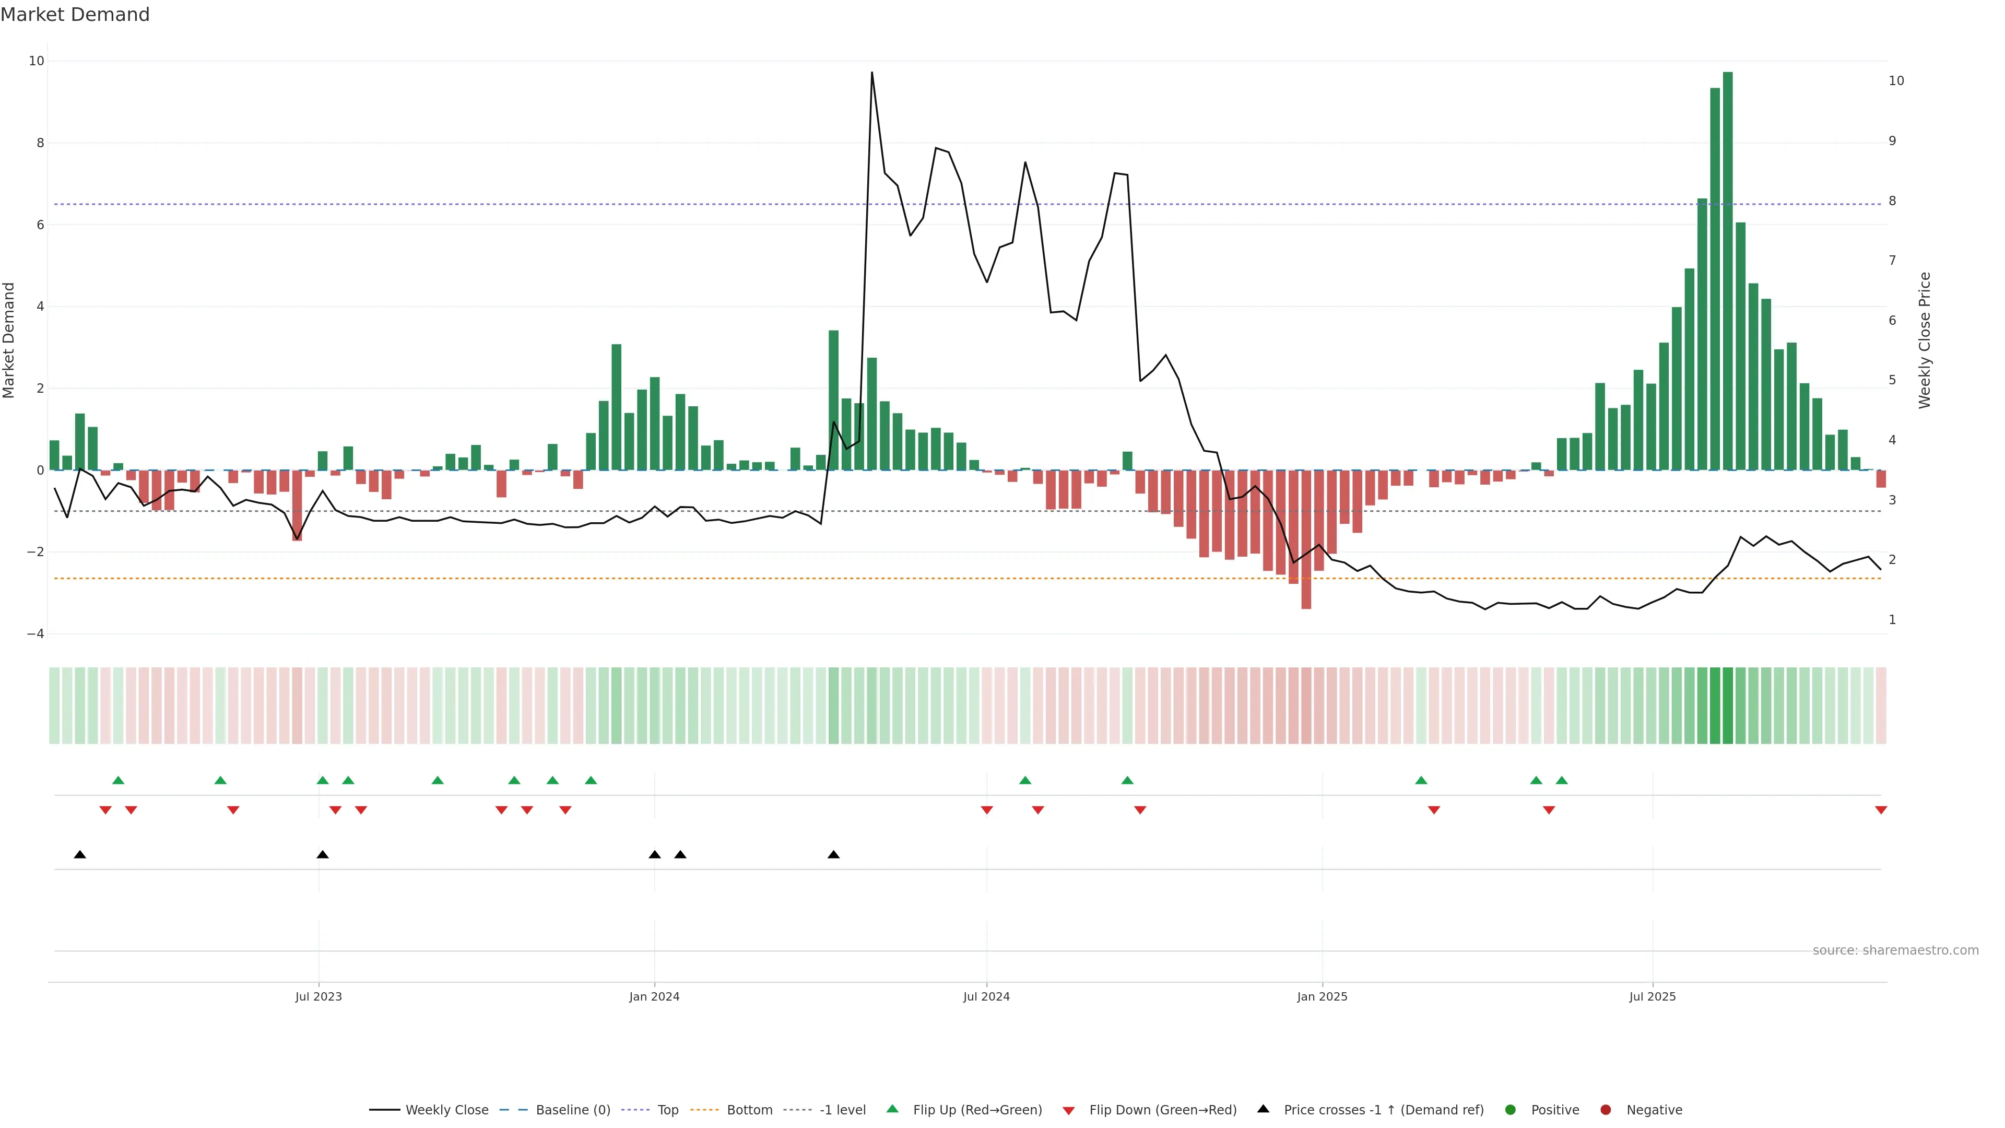Click the tallest green demand bar
2005x1128 pixels.
click(x=1728, y=273)
